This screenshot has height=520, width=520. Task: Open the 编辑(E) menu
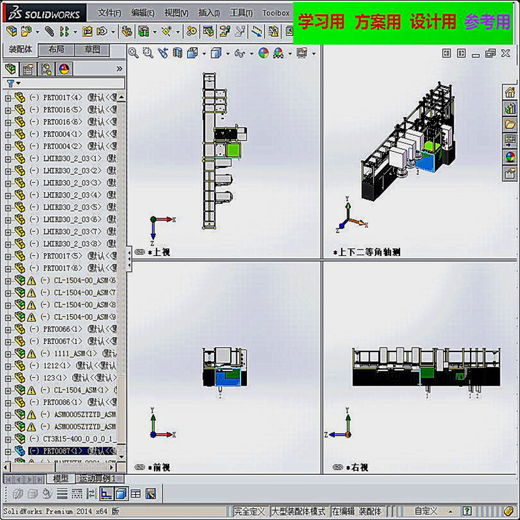tap(143, 13)
